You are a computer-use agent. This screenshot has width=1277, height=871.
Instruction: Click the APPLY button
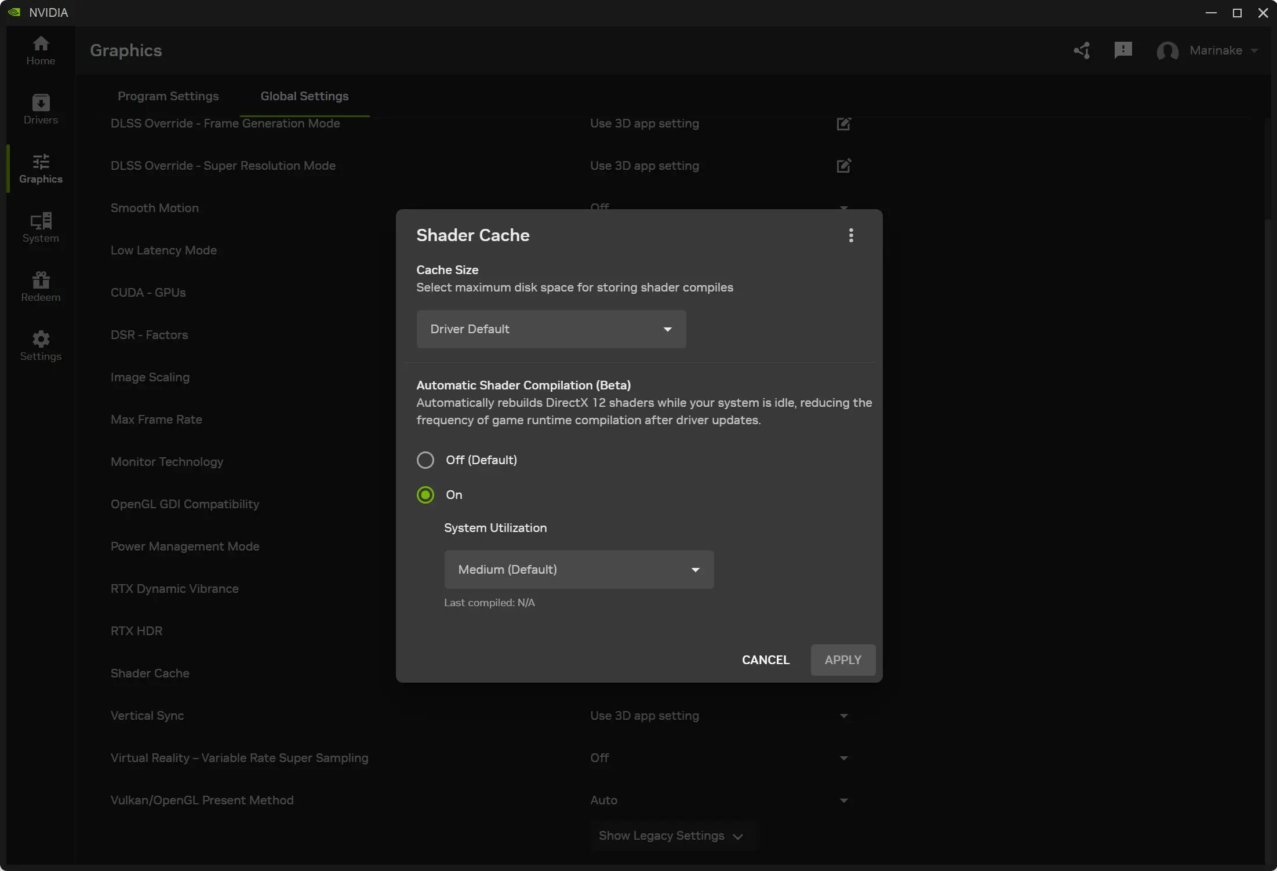(842, 660)
